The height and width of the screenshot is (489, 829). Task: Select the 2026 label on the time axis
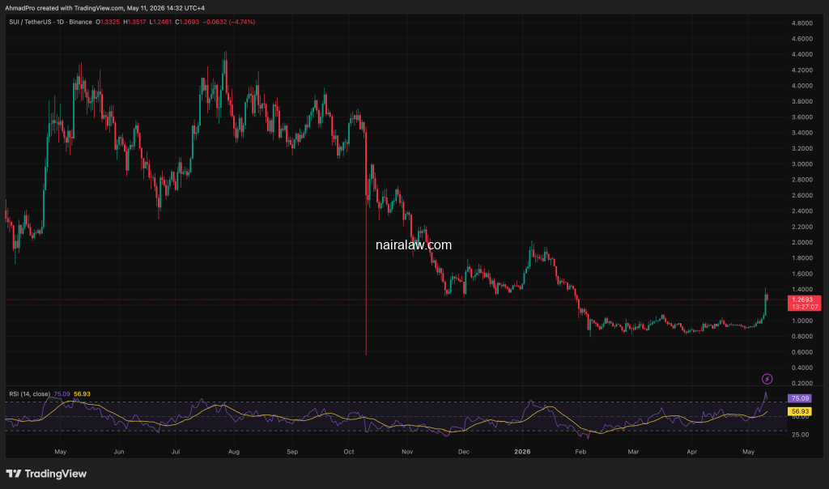[522, 452]
